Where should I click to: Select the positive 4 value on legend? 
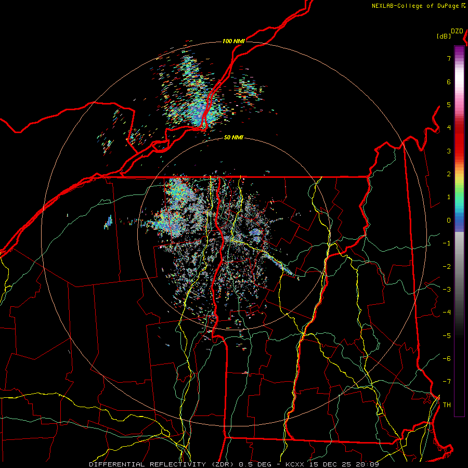pyautogui.click(x=449, y=128)
